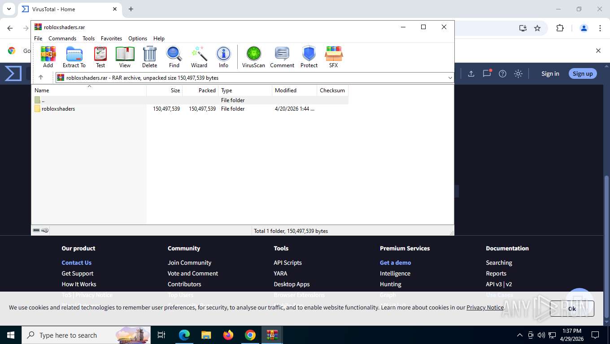Bookmark this page star icon
The width and height of the screenshot is (610, 344).
pos(537,28)
